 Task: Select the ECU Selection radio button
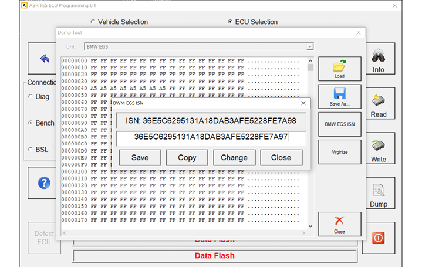230,22
